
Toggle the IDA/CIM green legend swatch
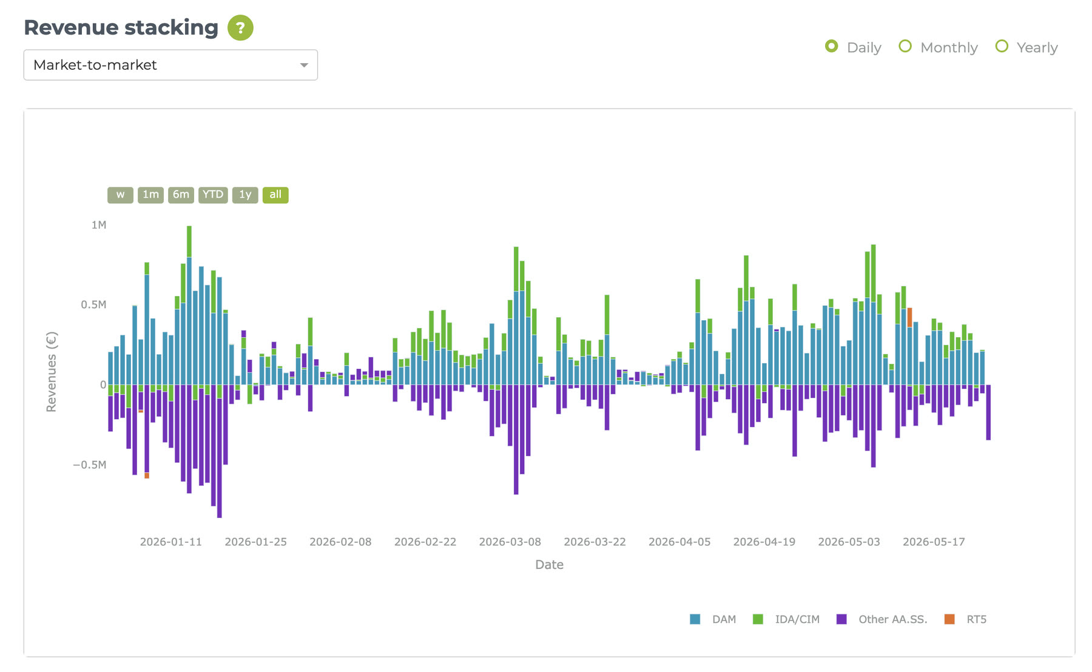click(758, 619)
